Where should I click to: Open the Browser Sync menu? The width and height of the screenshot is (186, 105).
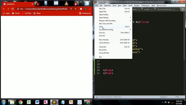pos(162,6)
